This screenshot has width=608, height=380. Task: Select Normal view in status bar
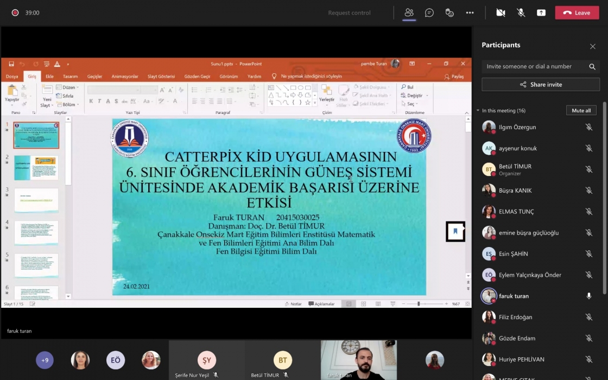tap(349, 304)
